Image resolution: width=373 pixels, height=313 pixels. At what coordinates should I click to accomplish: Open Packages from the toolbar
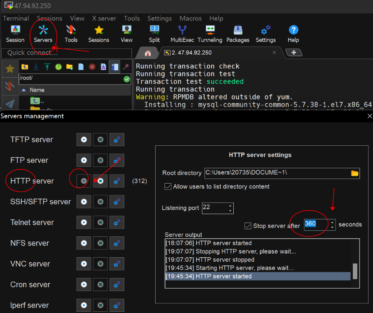coord(238,34)
